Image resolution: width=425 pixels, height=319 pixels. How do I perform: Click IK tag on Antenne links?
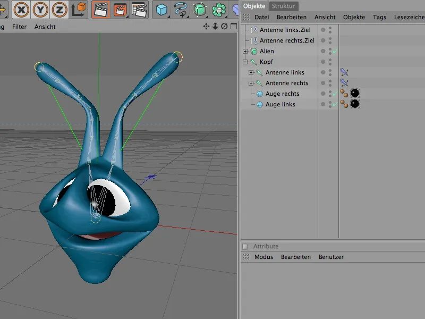point(344,72)
